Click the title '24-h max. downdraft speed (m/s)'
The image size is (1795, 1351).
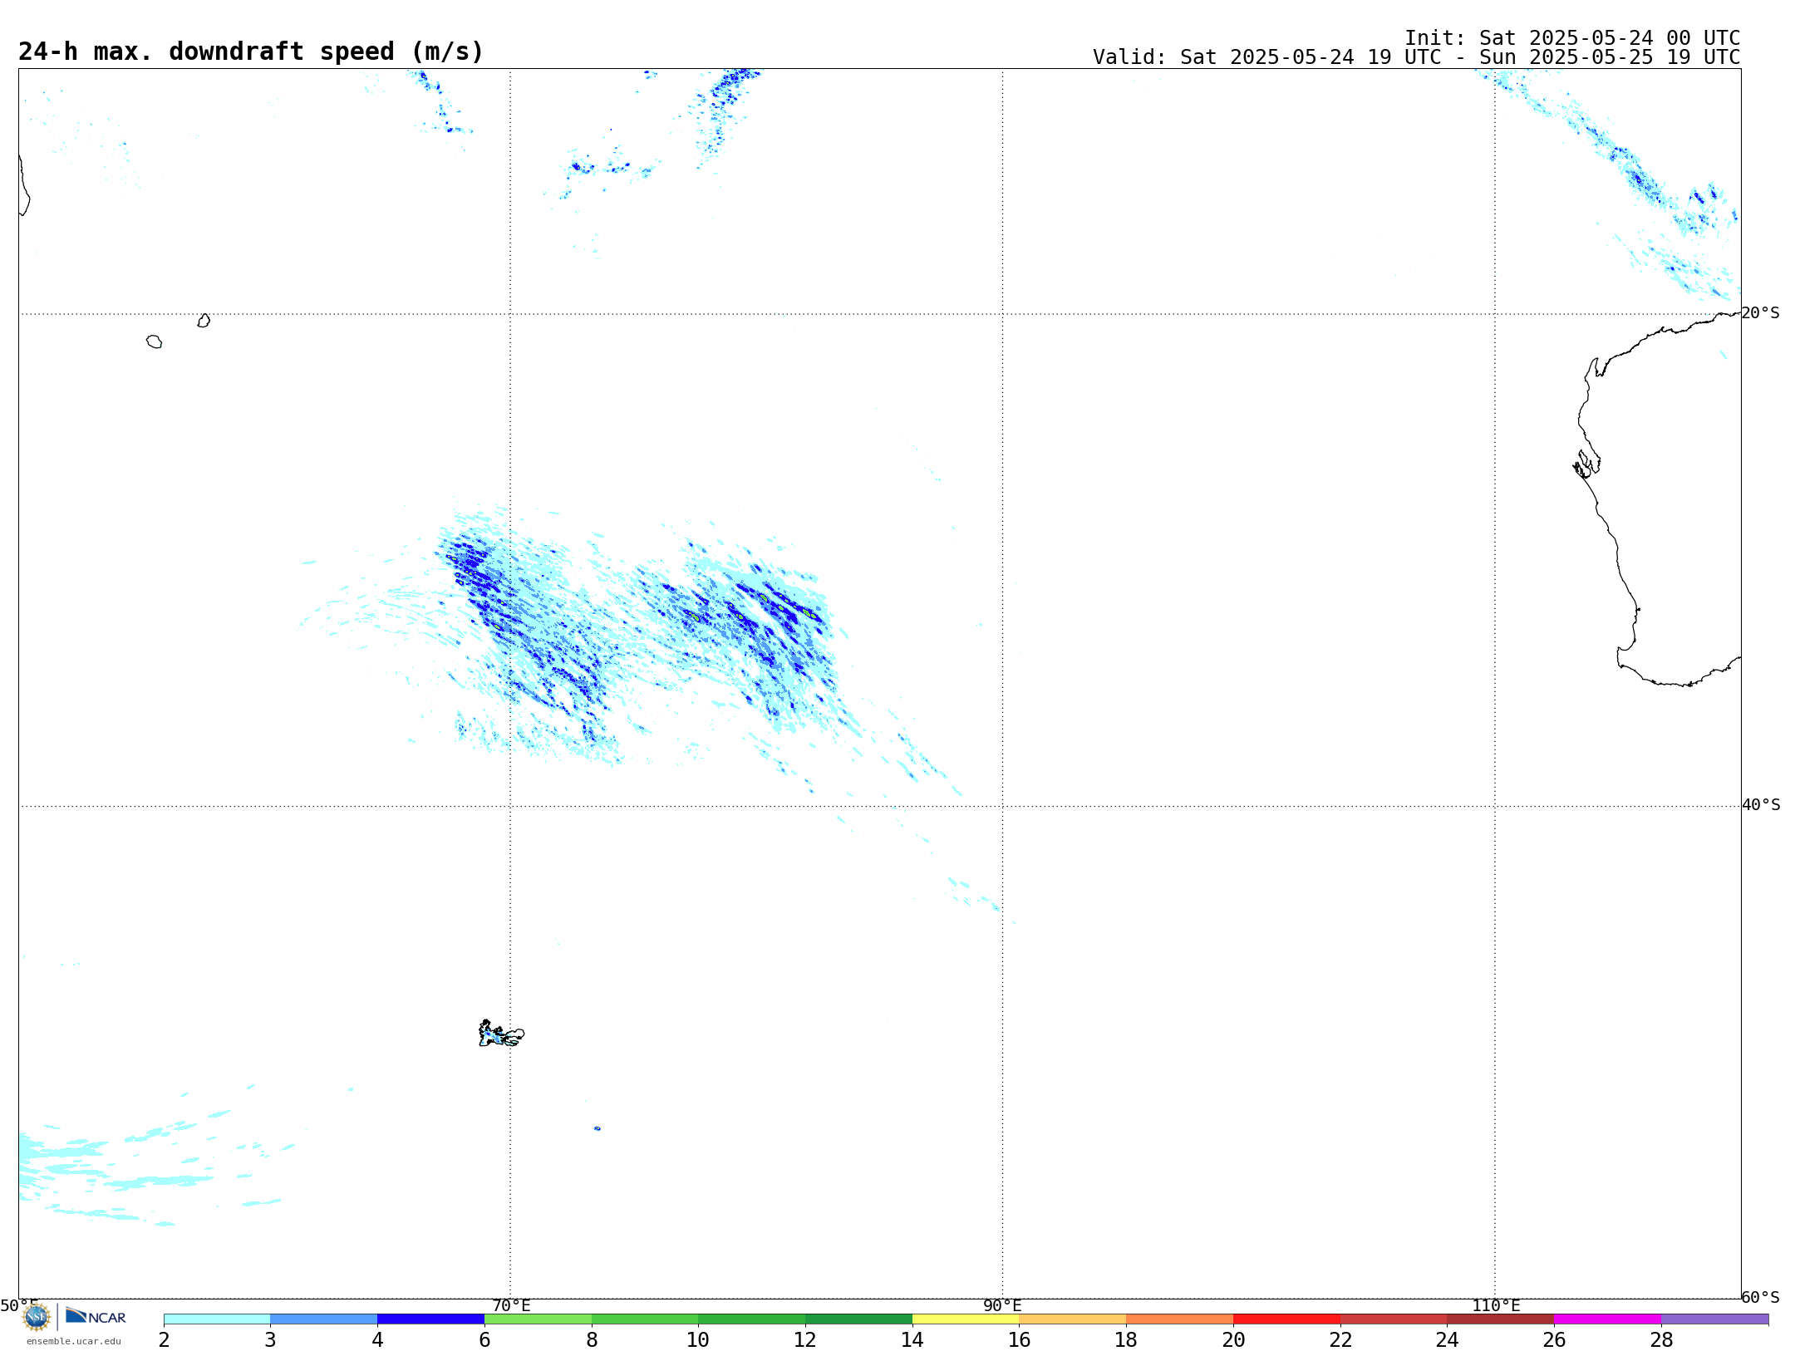coord(251,52)
